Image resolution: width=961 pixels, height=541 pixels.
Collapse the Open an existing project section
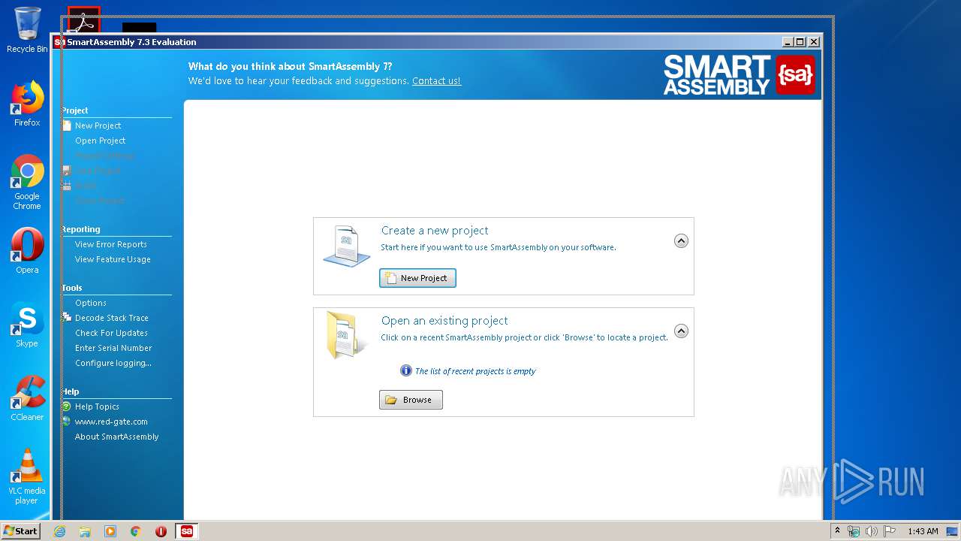point(681,331)
